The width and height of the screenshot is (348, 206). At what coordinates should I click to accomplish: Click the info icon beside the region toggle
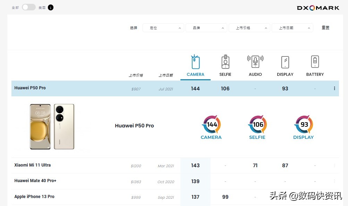click(50, 7)
